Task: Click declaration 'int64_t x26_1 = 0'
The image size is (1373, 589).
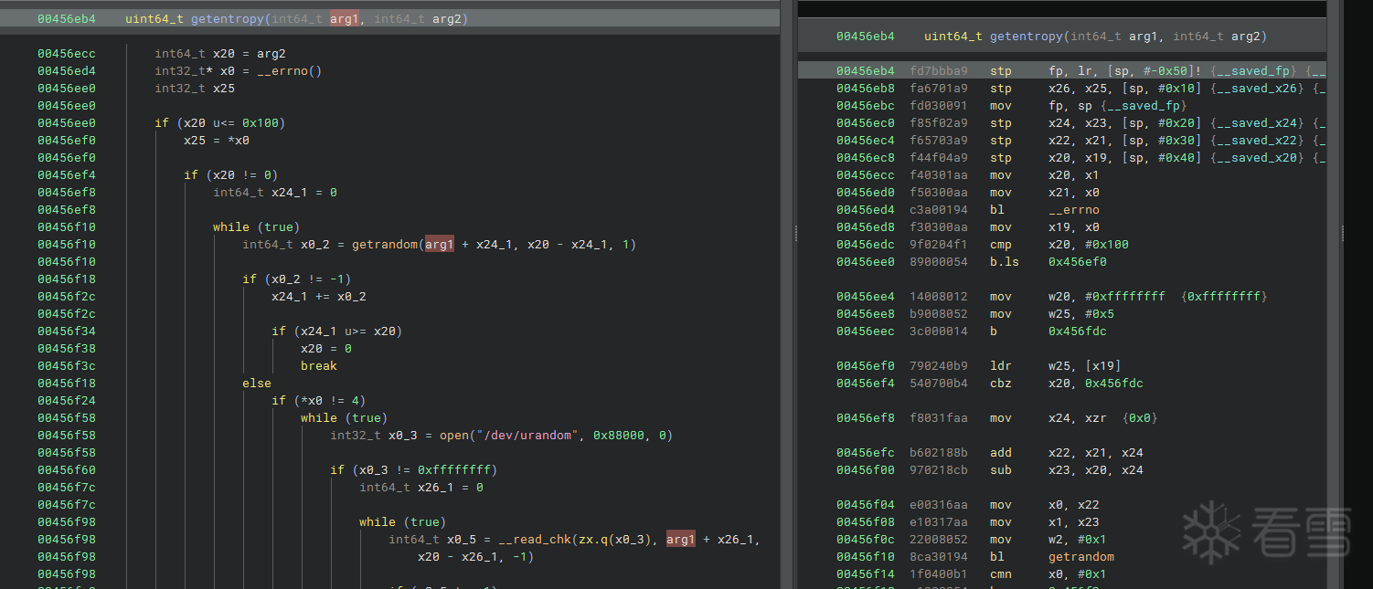Action: 421,488
